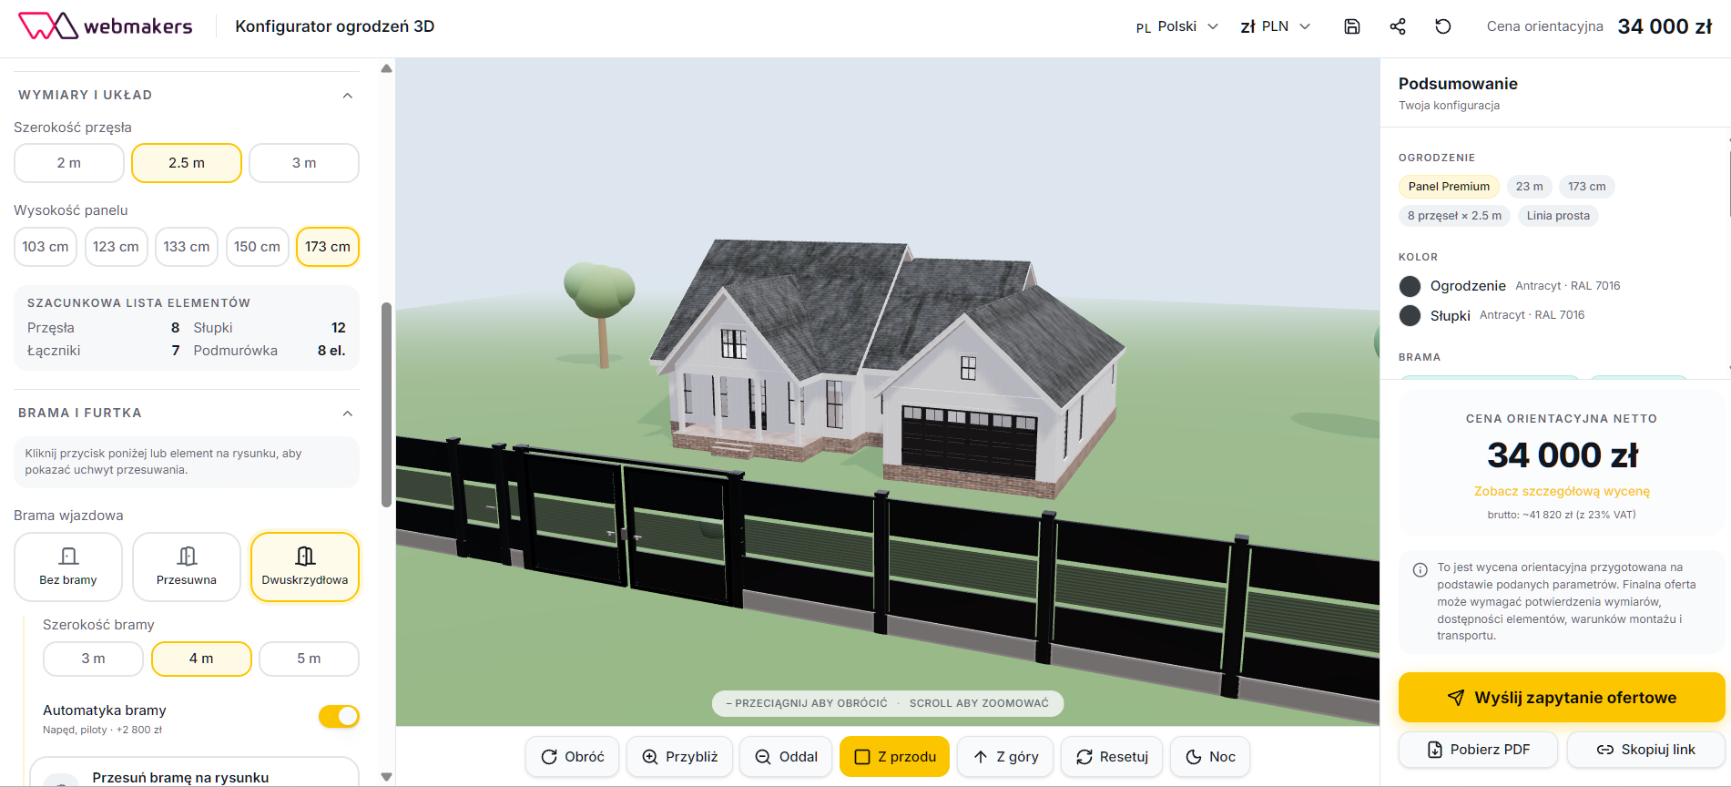The height and width of the screenshot is (787, 1731).
Task: Select 133 cm panel height
Action: pyautogui.click(x=187, y=247)
